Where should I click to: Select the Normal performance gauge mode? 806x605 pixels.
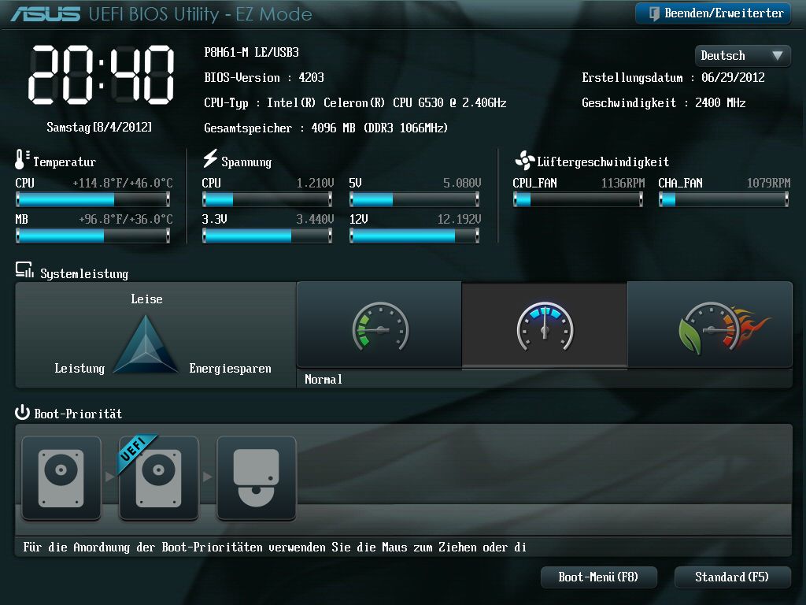tap(545, 325)
